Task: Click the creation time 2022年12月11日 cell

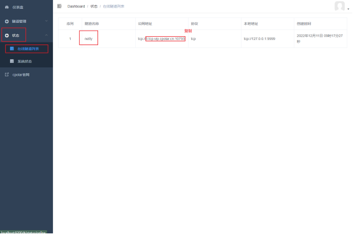Action: [x=320, y=39]
